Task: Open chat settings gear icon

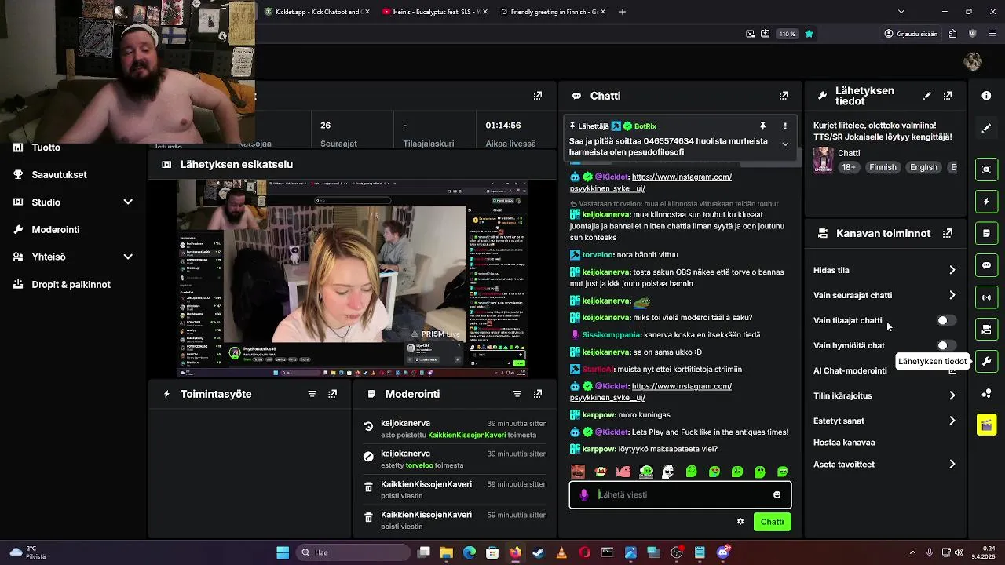Action: (x=740, y=522)
